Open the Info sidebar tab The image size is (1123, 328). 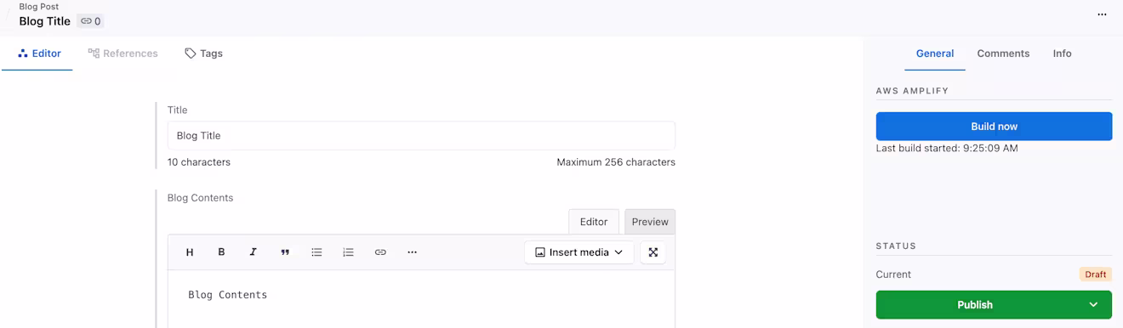click(x=1062, y=54)
